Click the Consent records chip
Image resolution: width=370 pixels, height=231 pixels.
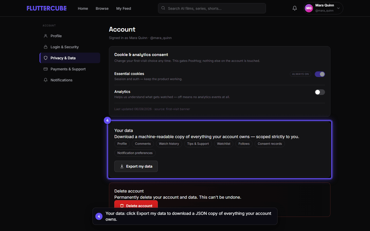[x=270, y=144]
